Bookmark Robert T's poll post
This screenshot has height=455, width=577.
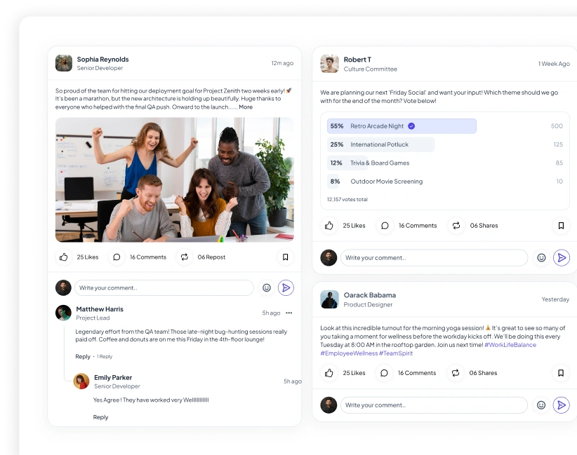tap(561, 225)
